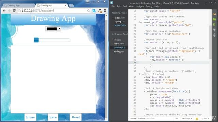Click the Working Files header
Screen dimensions: 218x122
(x=119, y=13)
